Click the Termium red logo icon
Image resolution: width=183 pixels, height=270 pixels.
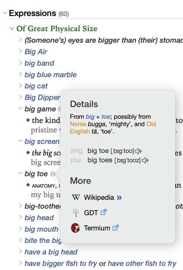(x=76, y=228)
